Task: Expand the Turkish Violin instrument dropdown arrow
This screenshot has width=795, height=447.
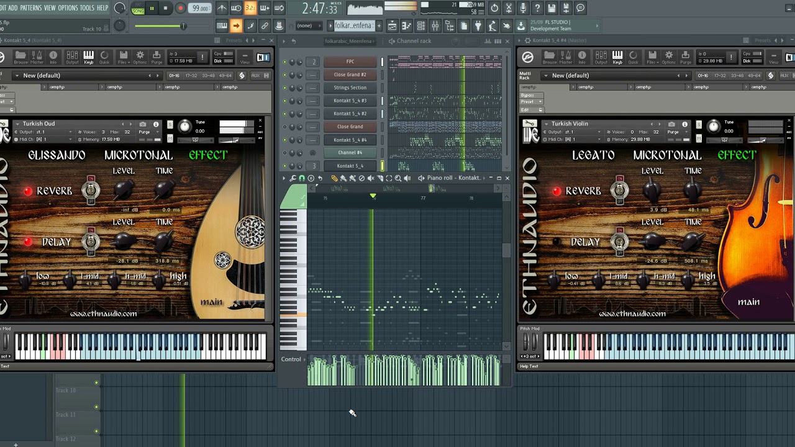Action: click(546, 124)
